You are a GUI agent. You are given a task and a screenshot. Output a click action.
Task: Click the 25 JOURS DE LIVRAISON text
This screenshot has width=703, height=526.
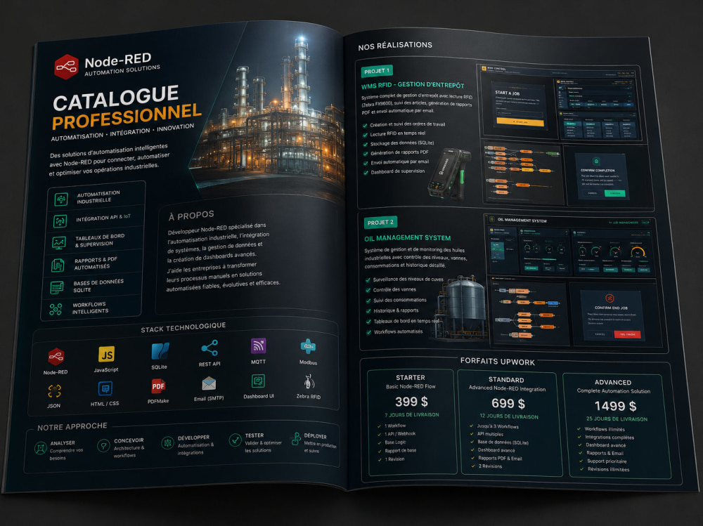point(617,419)
